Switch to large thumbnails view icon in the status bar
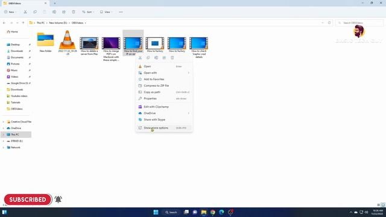Image resolution: width=386 pixels, height=217 pixels. 383,205
